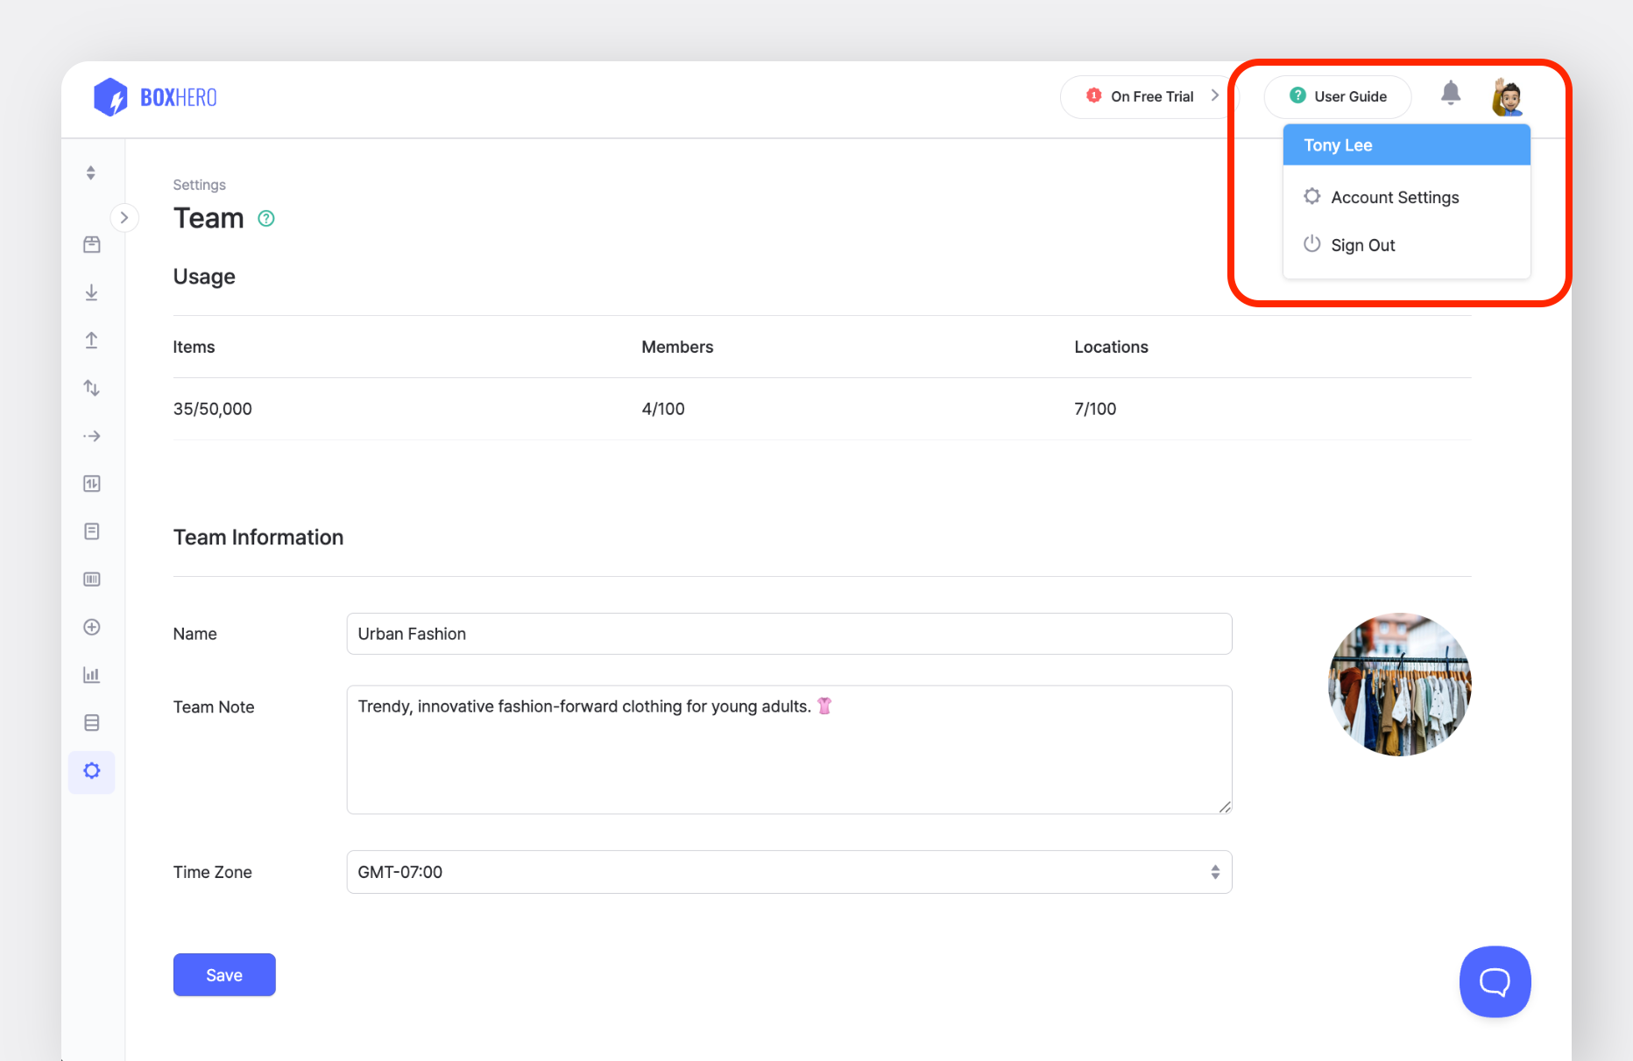Screen dimensions: 1633x1061
Task: Click the Stock Out upload arrow icon
Action: tap(91, 341)
